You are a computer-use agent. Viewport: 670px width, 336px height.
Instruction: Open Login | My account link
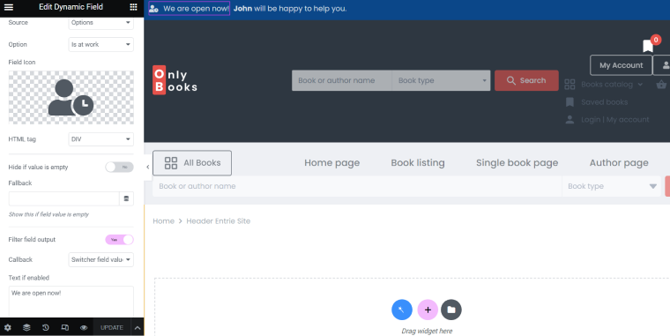tap(614, 120)
